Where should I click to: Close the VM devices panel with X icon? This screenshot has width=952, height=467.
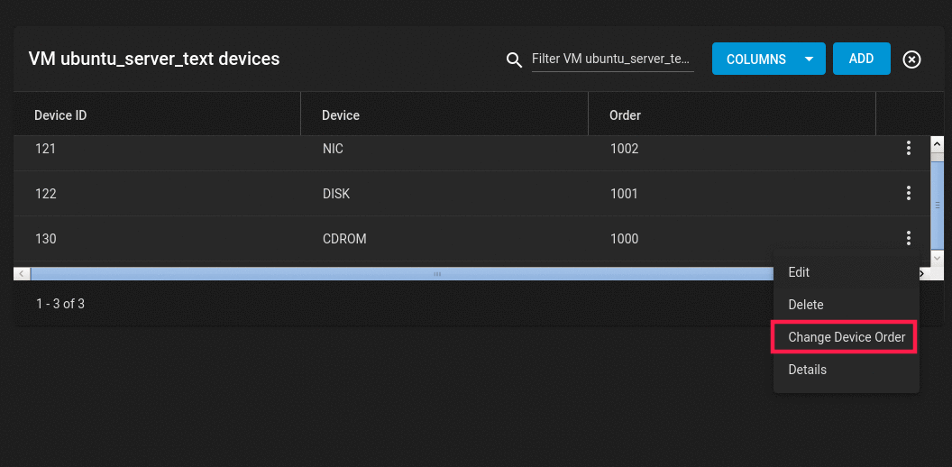click(912, 60)
